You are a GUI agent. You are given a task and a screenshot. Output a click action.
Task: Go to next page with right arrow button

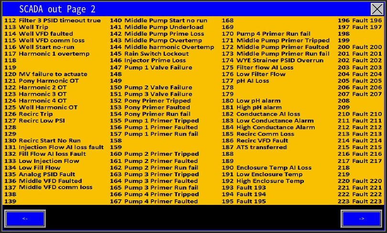[x=361, y=219]
